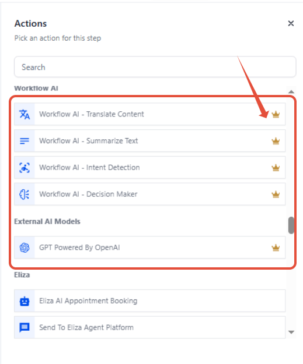Click the Decision Maker brain icon
The height and width of the screenshot is (364, 303).
pyautogui.click(x=25, y=195)
